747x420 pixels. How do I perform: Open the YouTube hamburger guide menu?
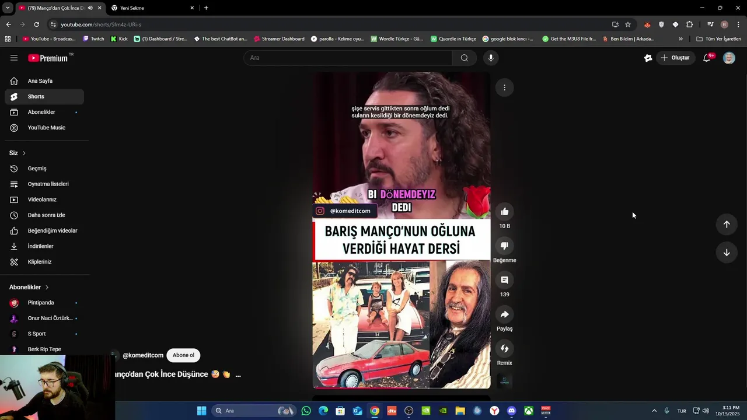(x=14, y=58)
